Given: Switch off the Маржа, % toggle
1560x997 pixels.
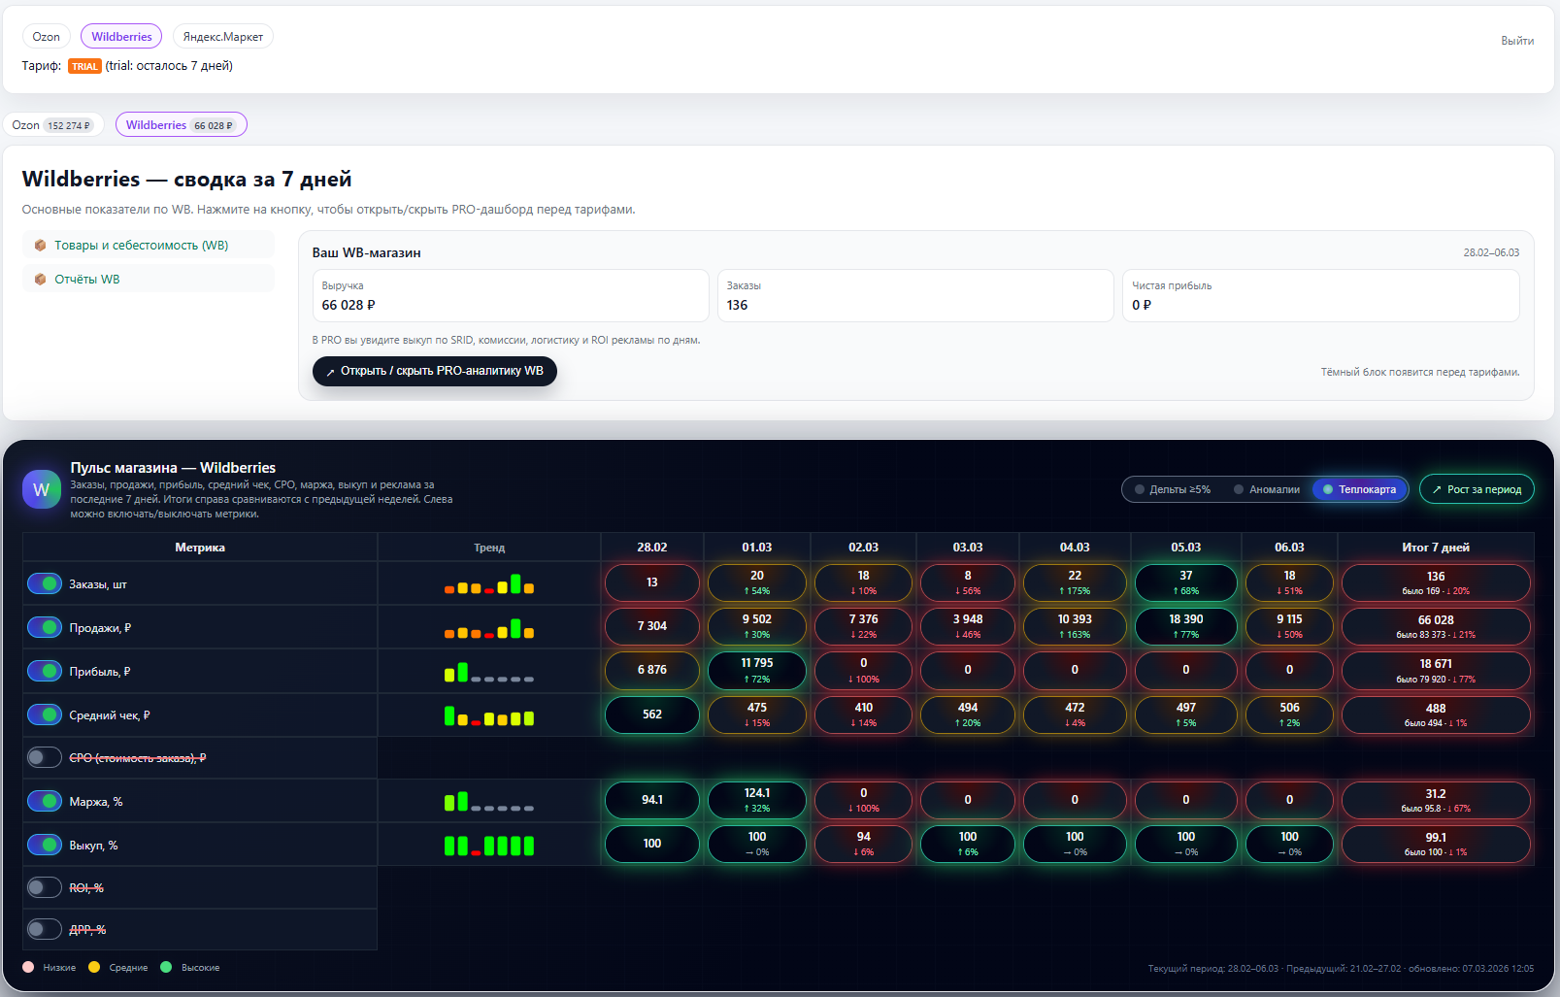Looking at the screenshot, I should pyautogui.click(x=45, y=801).
